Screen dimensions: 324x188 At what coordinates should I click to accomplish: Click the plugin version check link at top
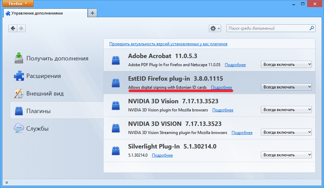point(168,44)
